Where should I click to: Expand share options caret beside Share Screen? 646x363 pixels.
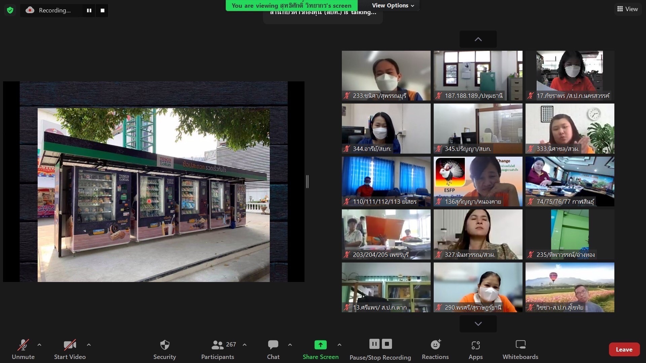(x=339, y=345)
